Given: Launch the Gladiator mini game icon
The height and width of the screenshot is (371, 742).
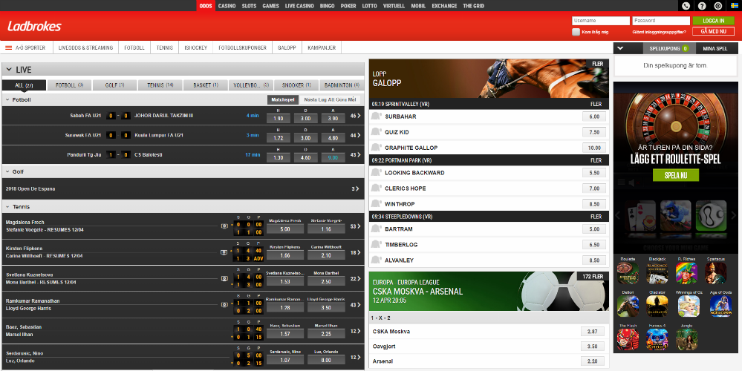Looking at the screenshot, I should pos(659,306).
